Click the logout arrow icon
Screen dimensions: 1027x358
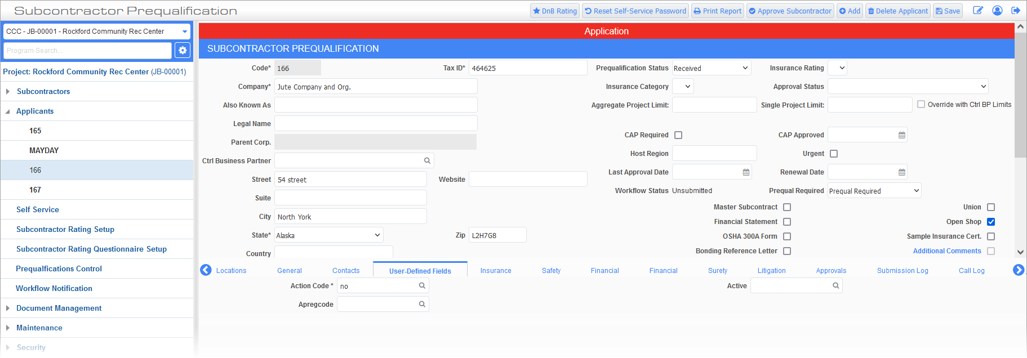point(1016,11)
